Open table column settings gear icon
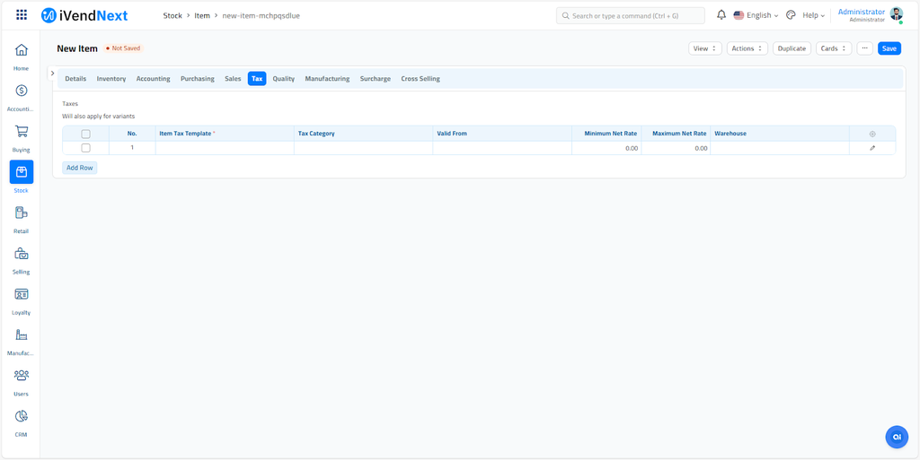Screen dimensions: 920x460 [871, 134]
